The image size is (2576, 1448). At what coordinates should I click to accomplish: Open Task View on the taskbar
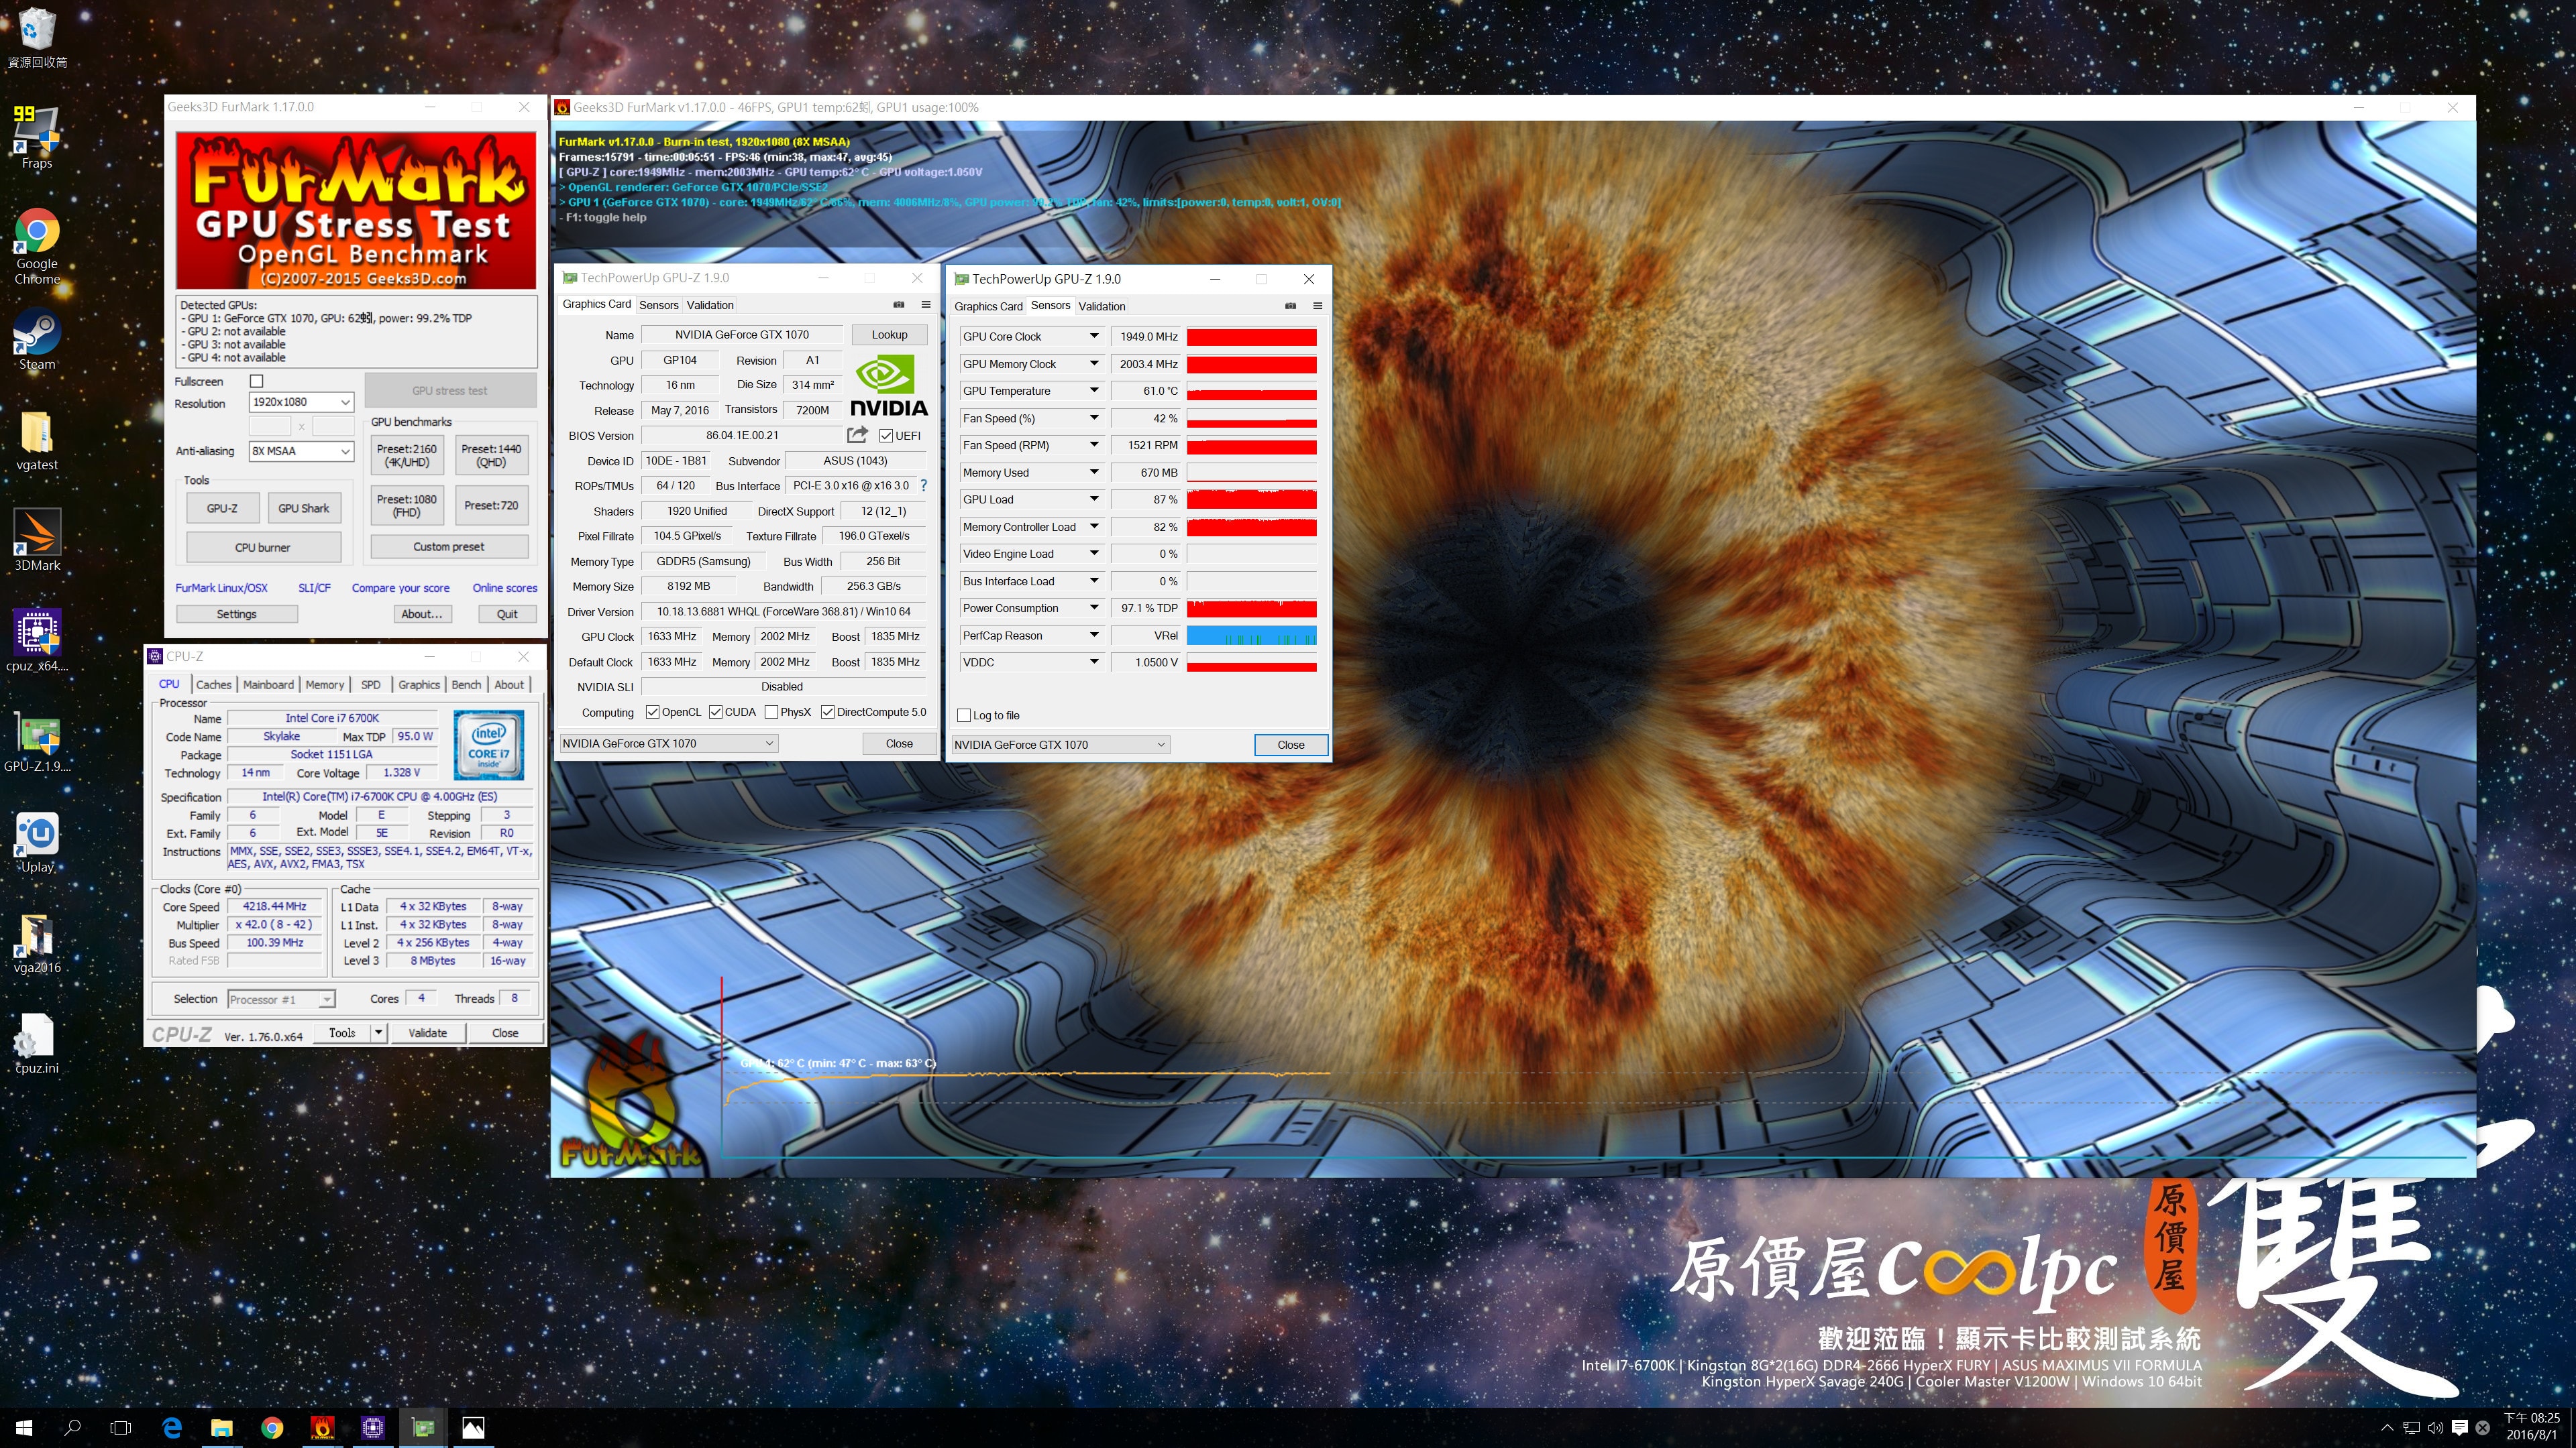[120, 1427]
